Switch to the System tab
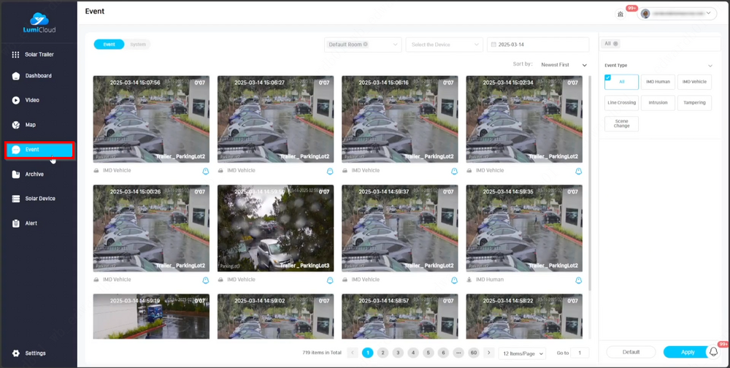The height and width of the screenshot is (368, 730). (138, 45)
